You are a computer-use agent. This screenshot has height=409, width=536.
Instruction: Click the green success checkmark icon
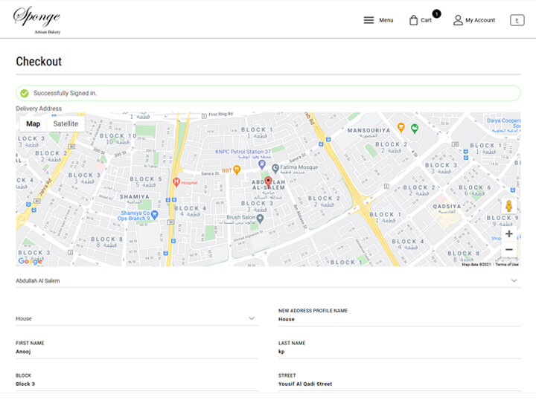point(25,93)
